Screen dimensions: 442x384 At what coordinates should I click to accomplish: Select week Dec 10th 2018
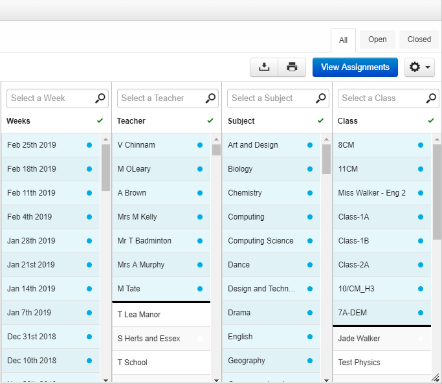[50, 361]
